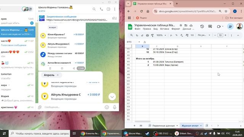Image resolution: width=244 pixels, height=137 pixels.
Task: Open the кира chat
Action: click(x=18, y=87)
